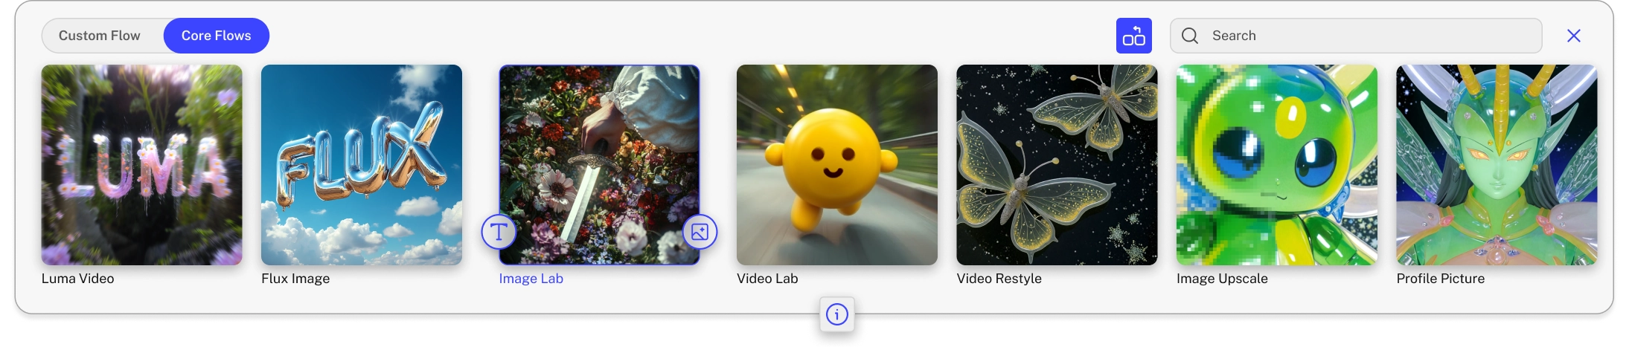Open the Profile Picture thumbnail
The image size is (1629, 347).
tap(1497, 165)
